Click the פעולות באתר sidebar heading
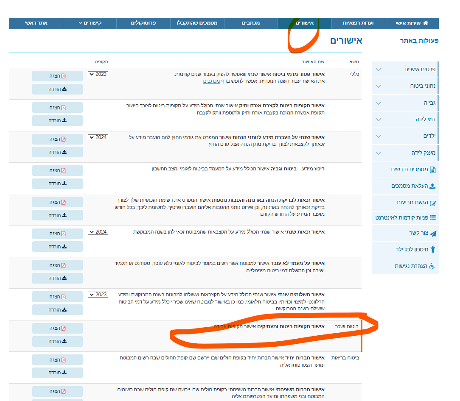Viewport: 460px width, 401px height. tap(419, 40)
